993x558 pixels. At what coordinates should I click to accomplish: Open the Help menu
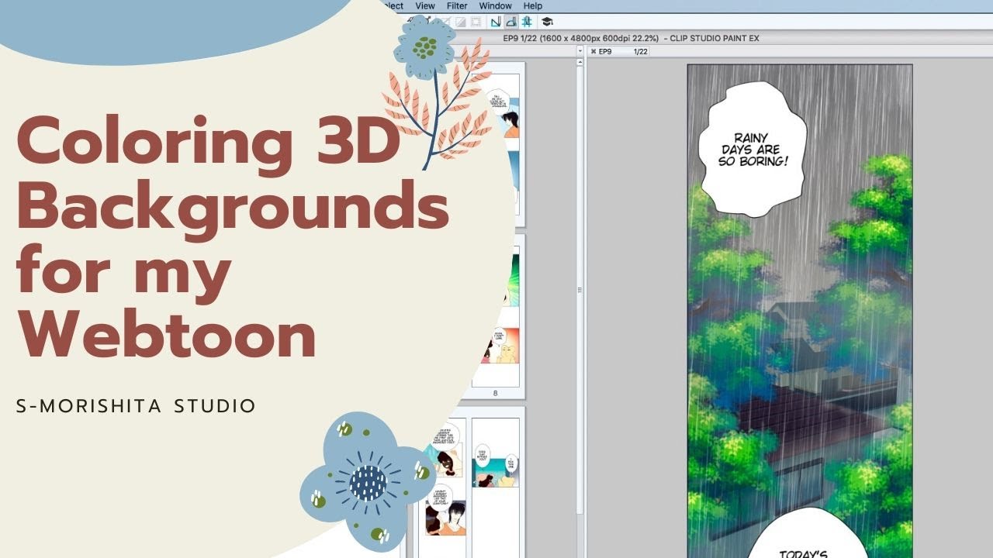coord(533,5)
